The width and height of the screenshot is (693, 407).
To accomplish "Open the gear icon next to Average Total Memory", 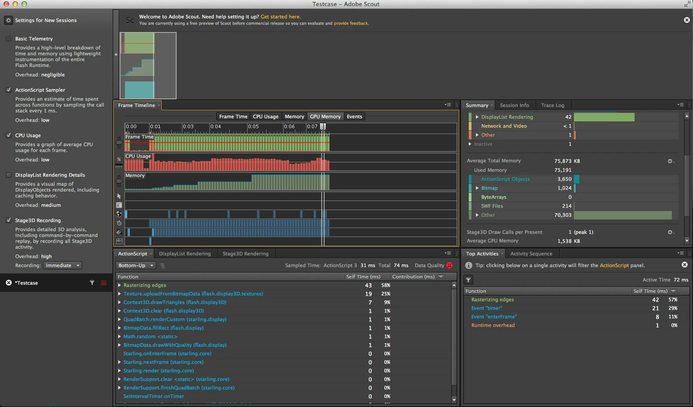I will pos(671,161).
